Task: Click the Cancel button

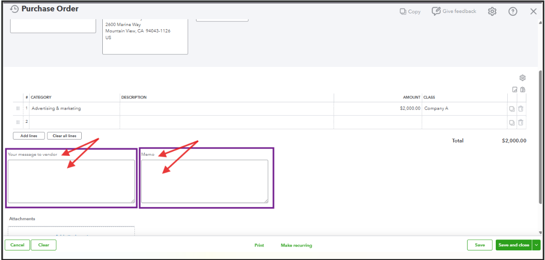Action: 17,245
